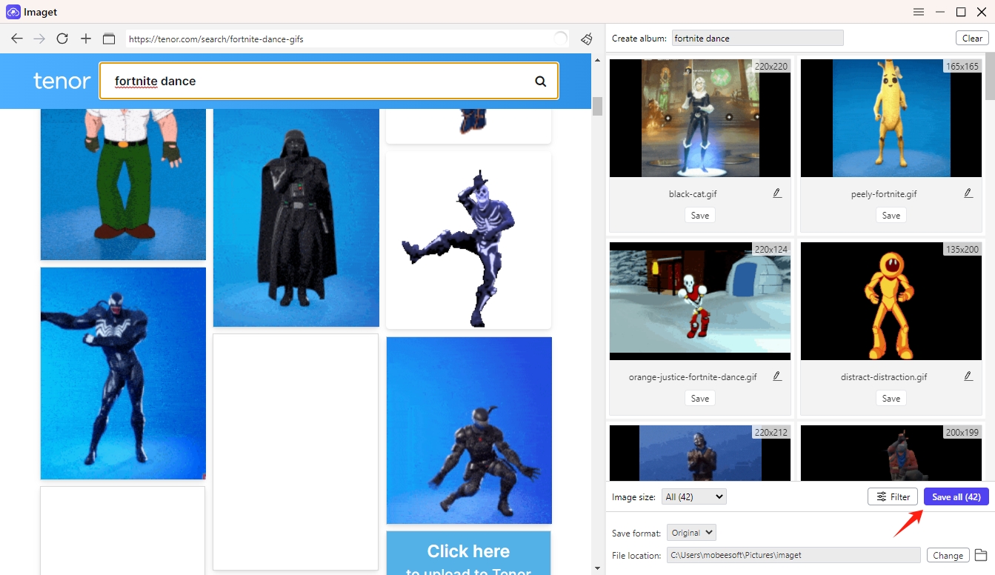Click the black-cat.gif file name
The height and width of the screenshot is (575, 995).
[693, 194]
